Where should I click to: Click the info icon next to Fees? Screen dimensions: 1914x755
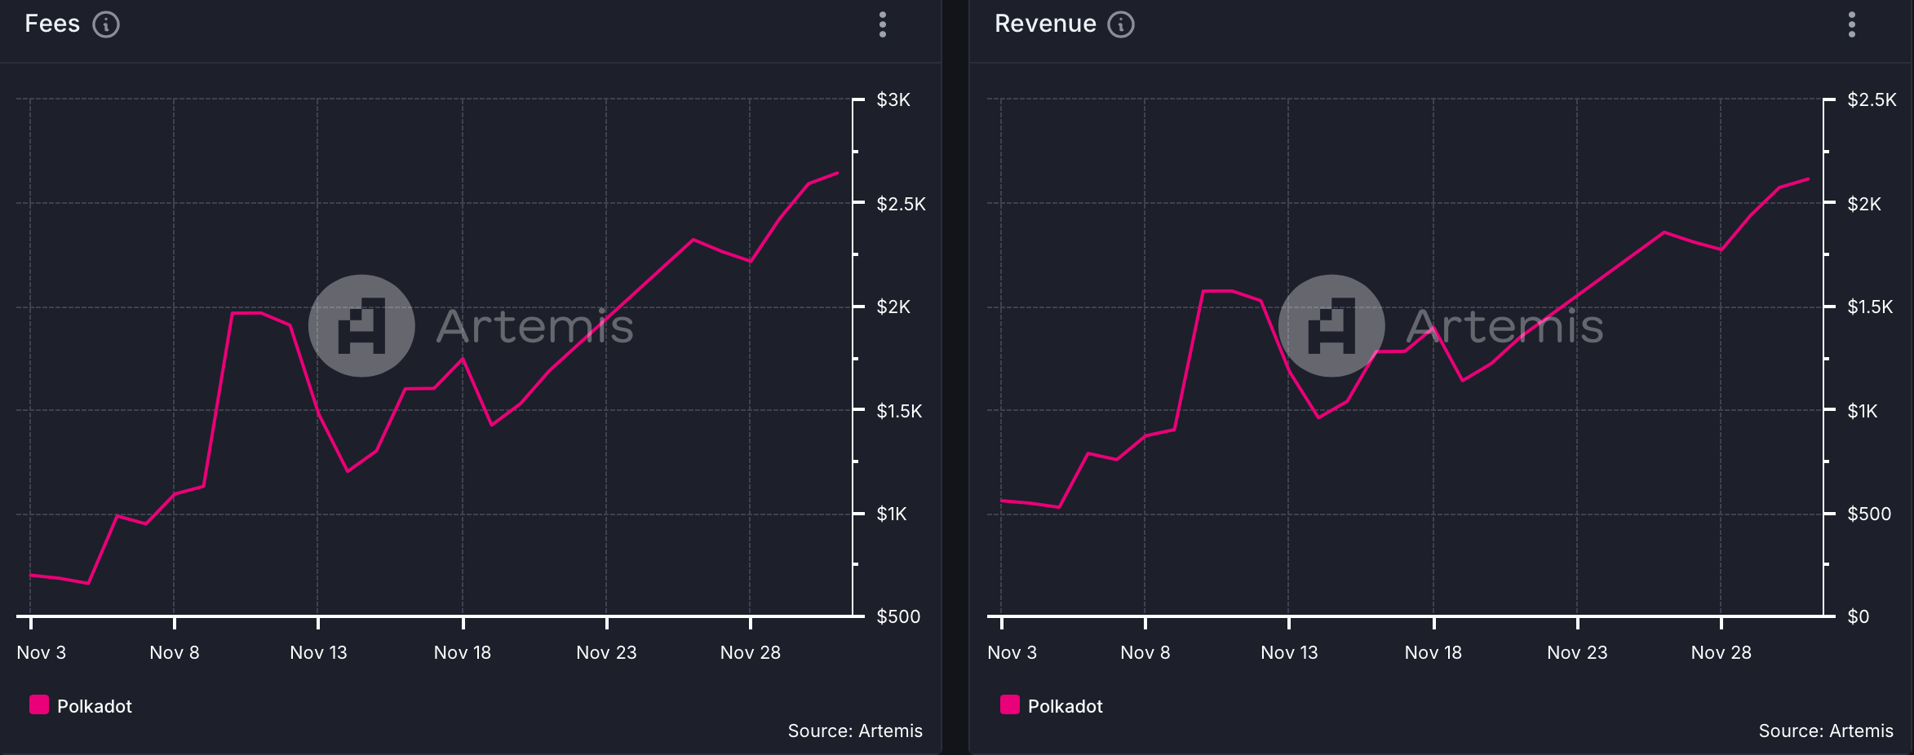(x=106, y=24)
